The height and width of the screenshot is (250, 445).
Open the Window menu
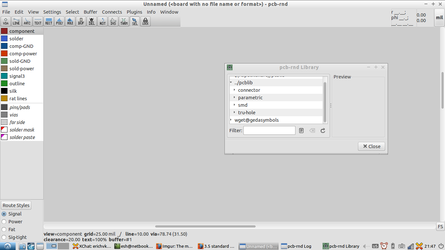pyautogui.click(x=169, y=12)
